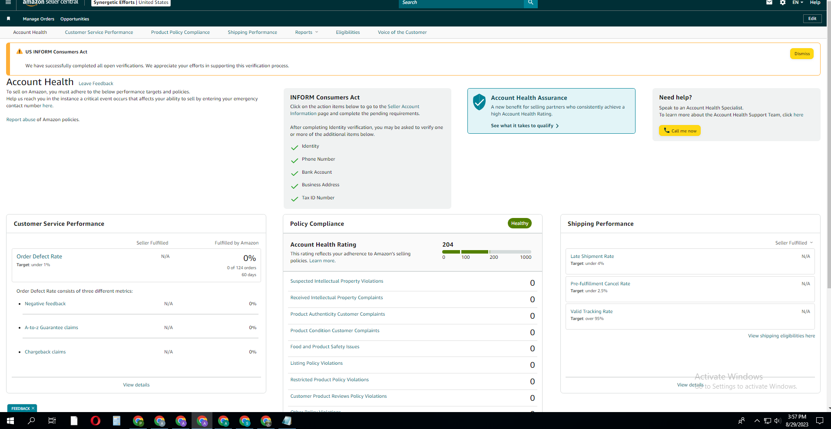Follow the Report abuse link

point(21,119)
